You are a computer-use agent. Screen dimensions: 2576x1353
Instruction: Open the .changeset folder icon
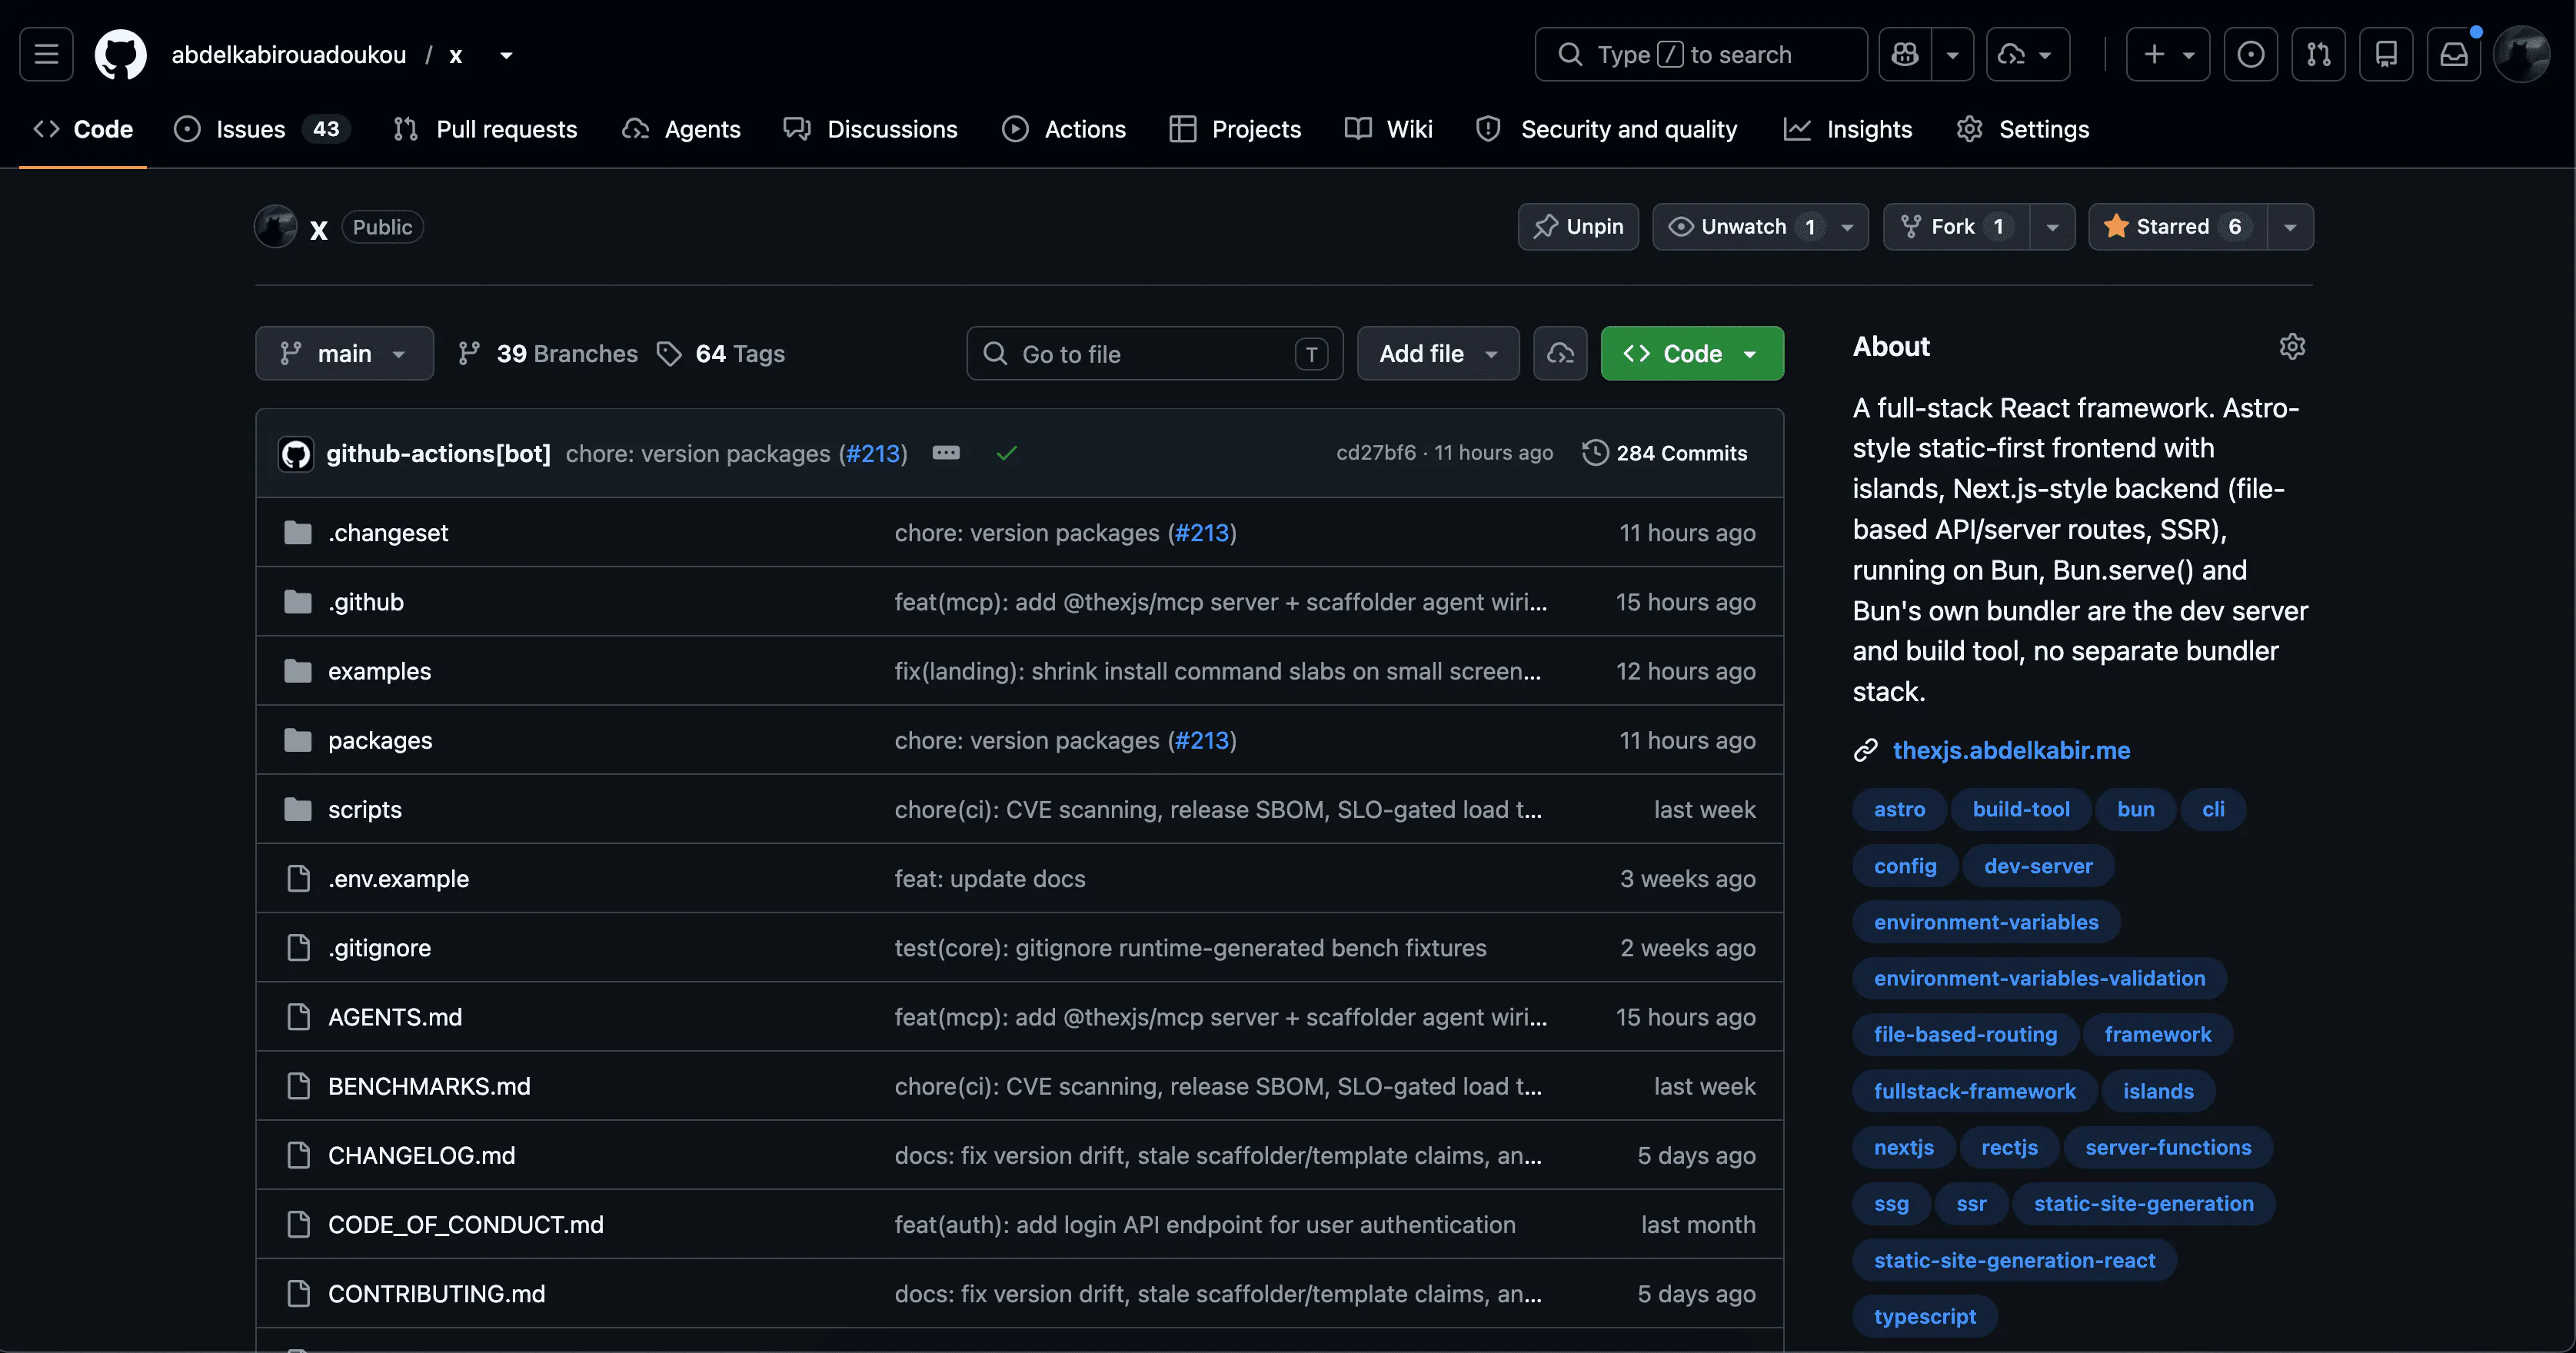click(x=298, y=532)
